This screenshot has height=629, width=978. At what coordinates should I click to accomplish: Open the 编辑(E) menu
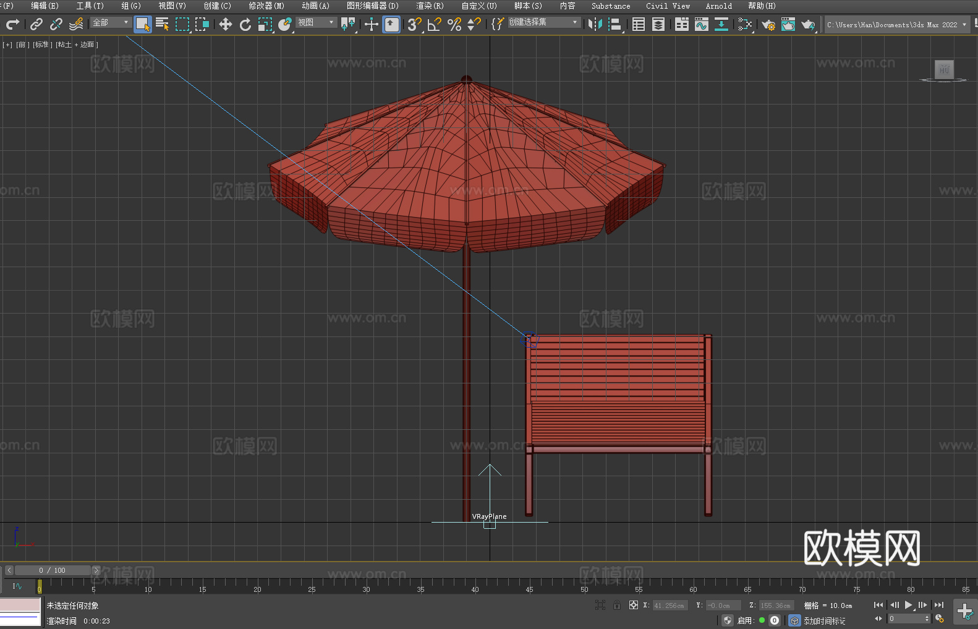[45, 6]
